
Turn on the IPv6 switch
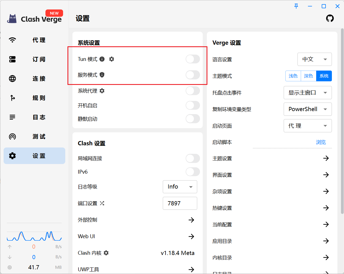tap(193, 172)
